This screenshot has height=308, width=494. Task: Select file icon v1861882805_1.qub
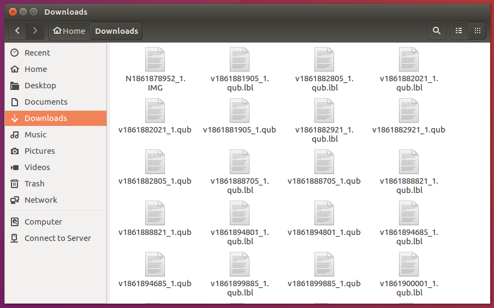click(155, 162)
